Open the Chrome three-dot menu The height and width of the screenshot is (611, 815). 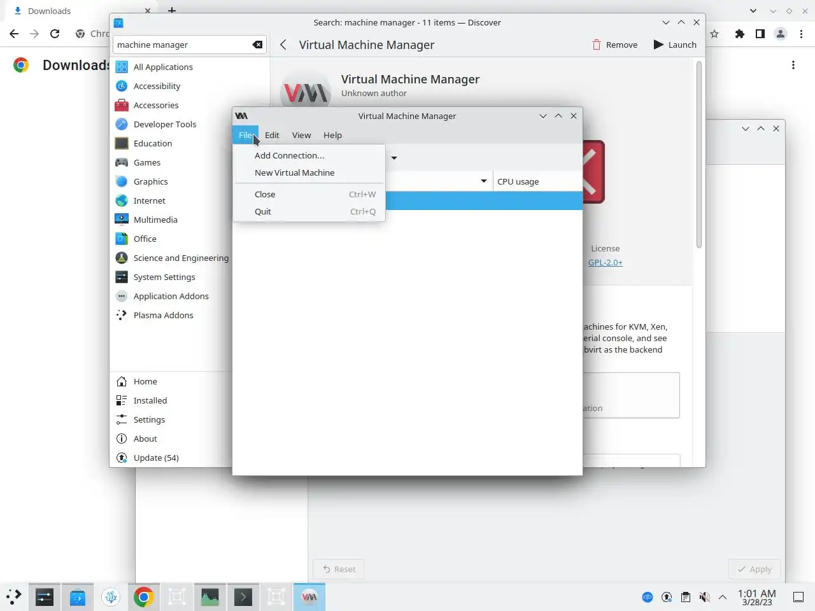pos(801,34)
